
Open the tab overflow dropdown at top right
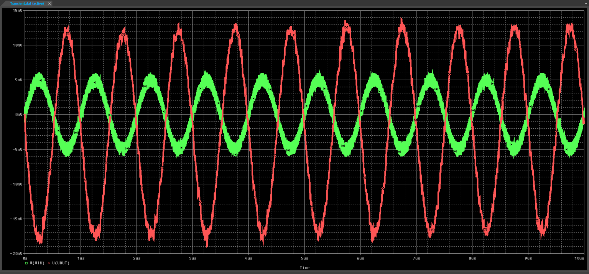[x=586, y=3]
